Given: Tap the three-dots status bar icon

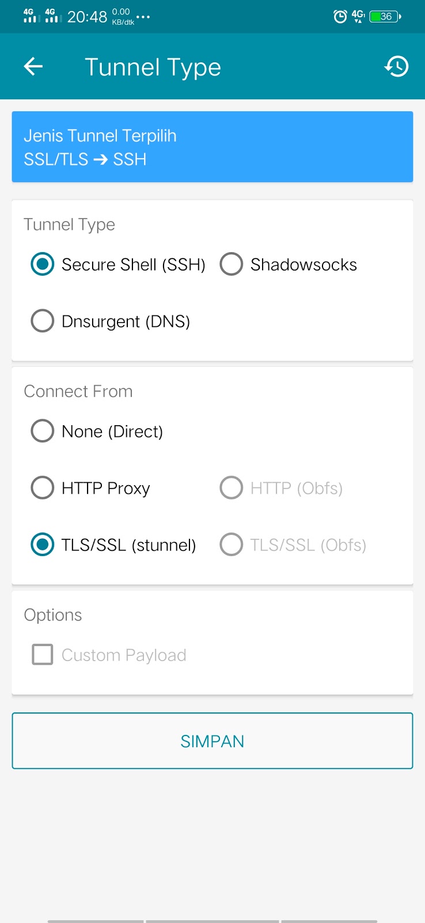Looking at the screenshot, I should coord(143,17).
